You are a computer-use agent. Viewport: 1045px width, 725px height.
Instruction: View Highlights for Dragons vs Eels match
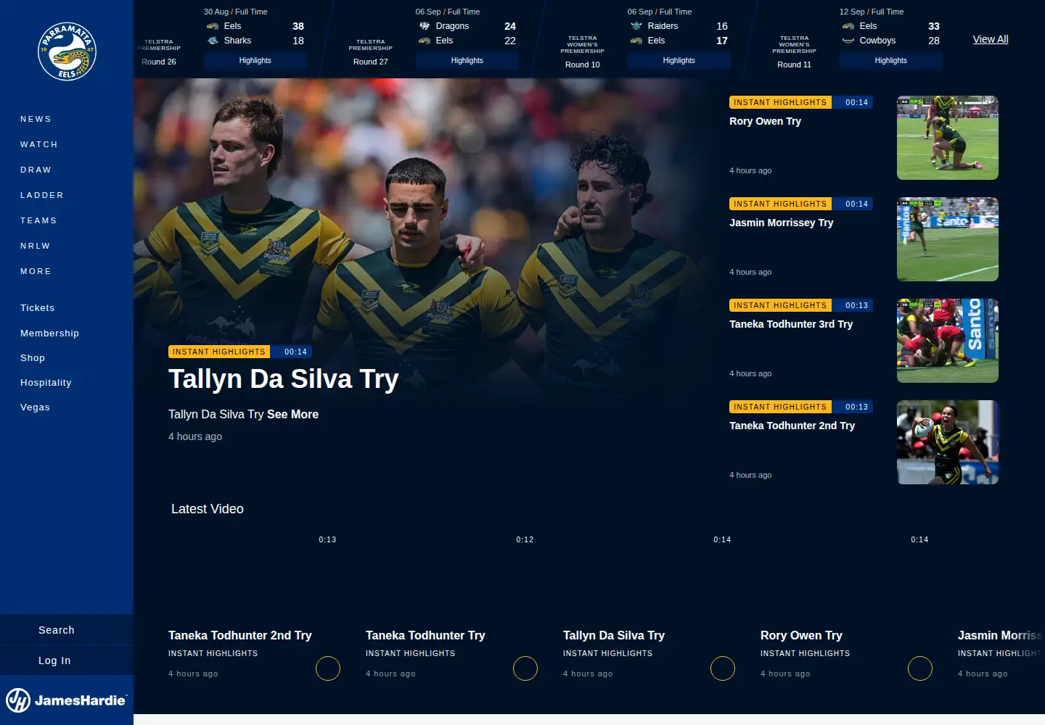pyautogui.click(x=467, y=61)
